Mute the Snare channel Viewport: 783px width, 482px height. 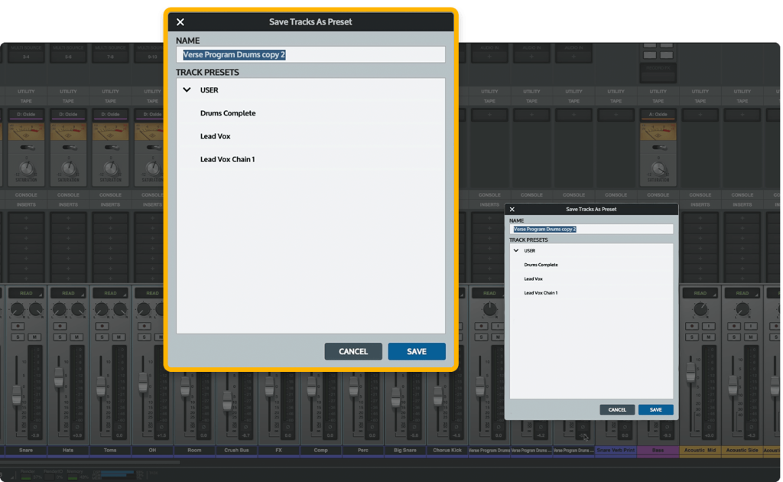pos(35,337)
